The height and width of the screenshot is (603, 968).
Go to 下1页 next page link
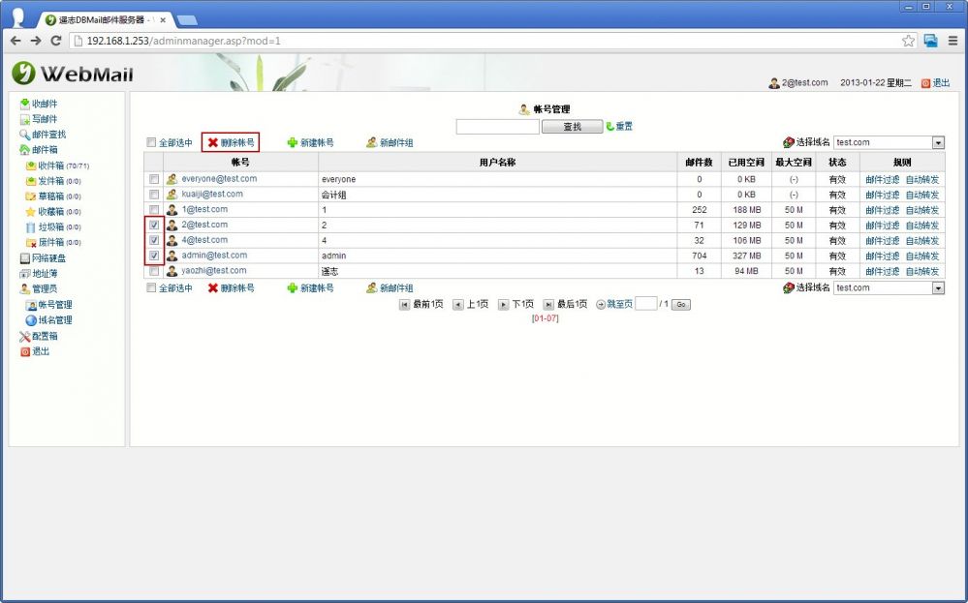pos(522,304)
